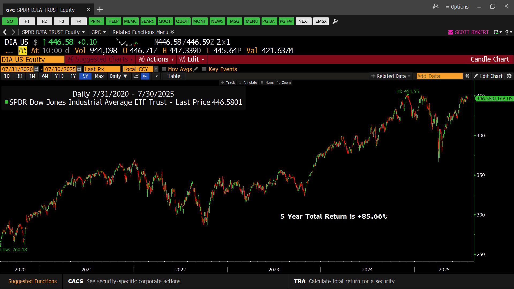Image resolution: width=514 pixels, height=289 pixels.
Task: Select the 3D range tab
Action: click(x=19, y=76)
